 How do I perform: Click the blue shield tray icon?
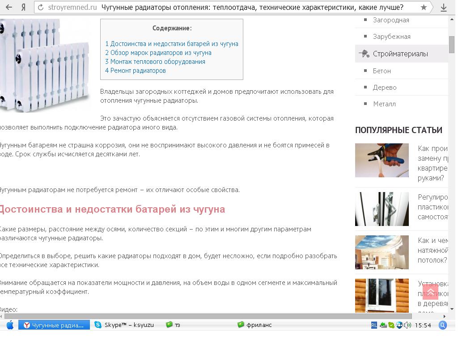tap(399, 325)
